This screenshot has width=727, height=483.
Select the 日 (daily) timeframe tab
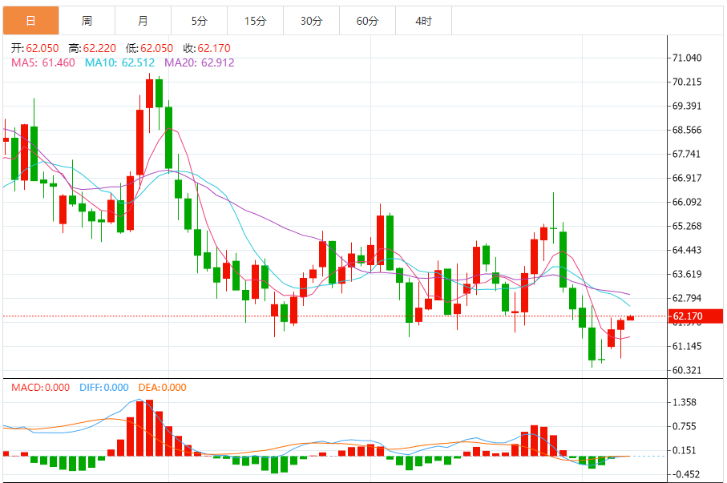30,21
